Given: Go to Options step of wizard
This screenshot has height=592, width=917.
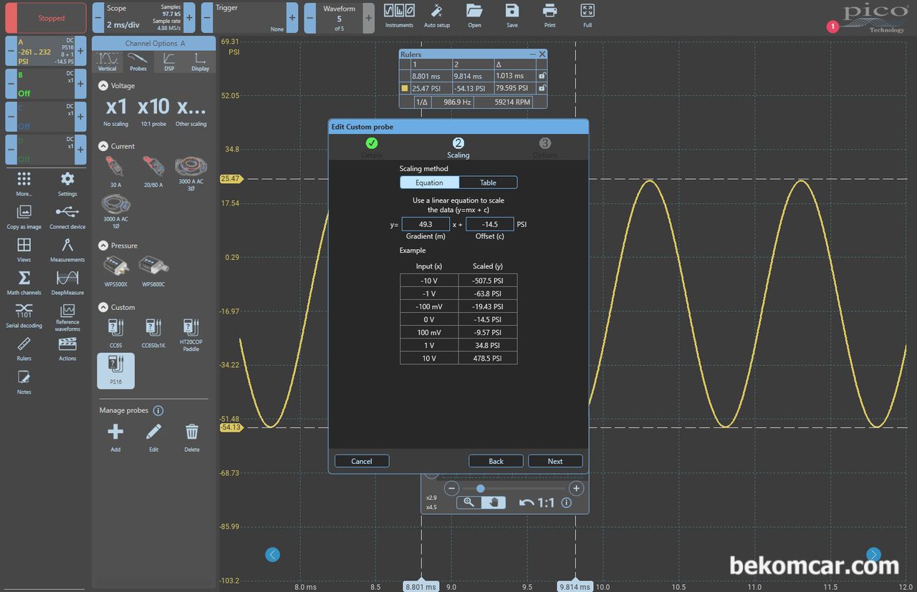Looking at the screenshot, I should (545, 147).
